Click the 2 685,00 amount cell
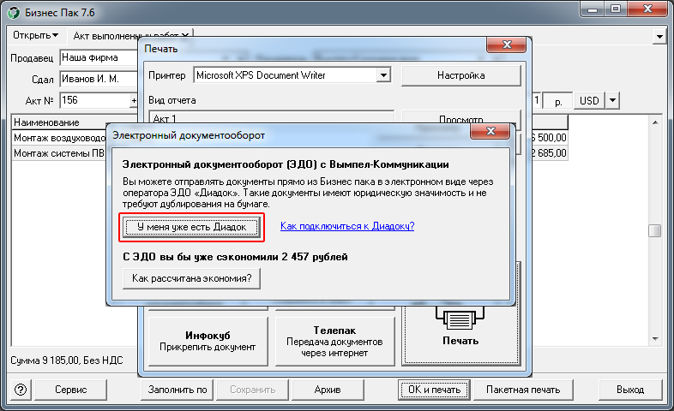 (550, 153)
